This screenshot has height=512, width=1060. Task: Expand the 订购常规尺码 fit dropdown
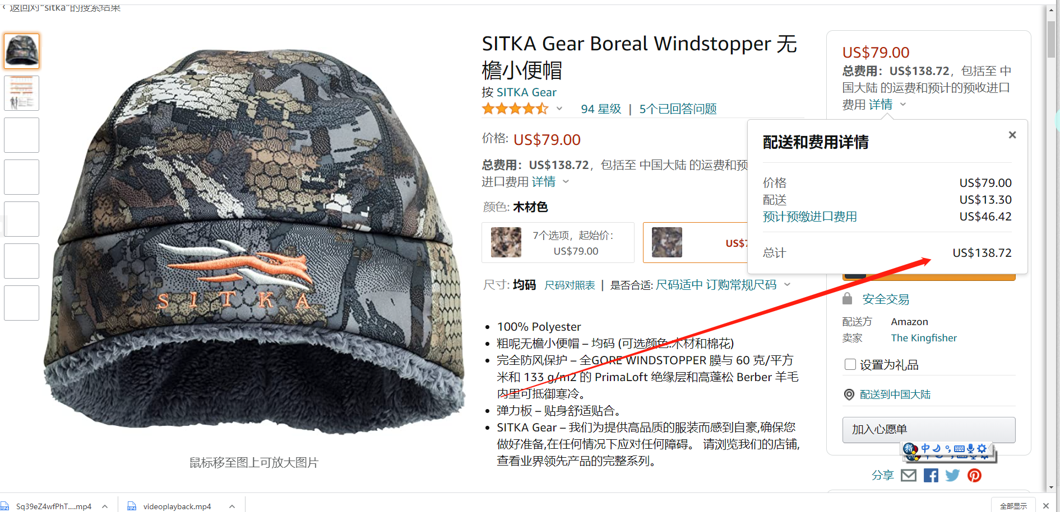(787, 285)
